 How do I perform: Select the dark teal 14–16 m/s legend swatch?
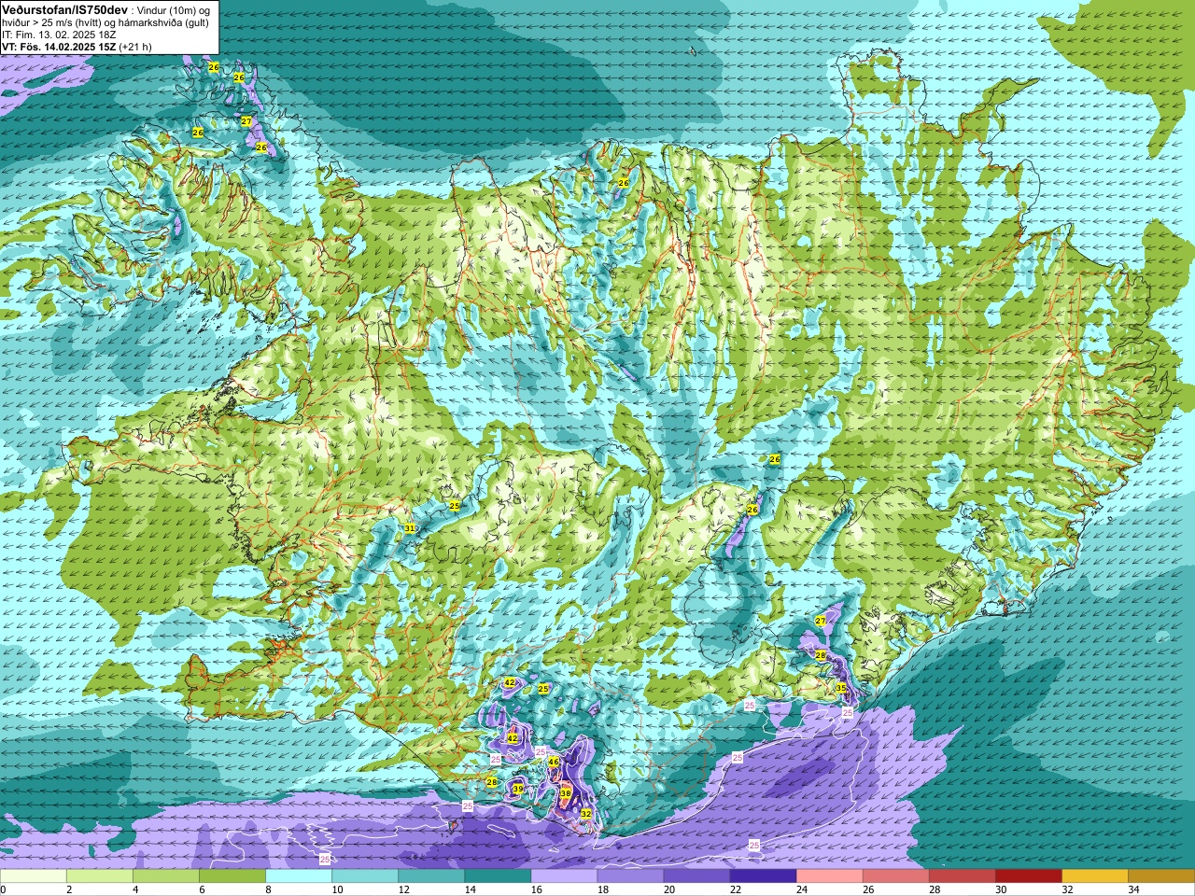point(498,876)
